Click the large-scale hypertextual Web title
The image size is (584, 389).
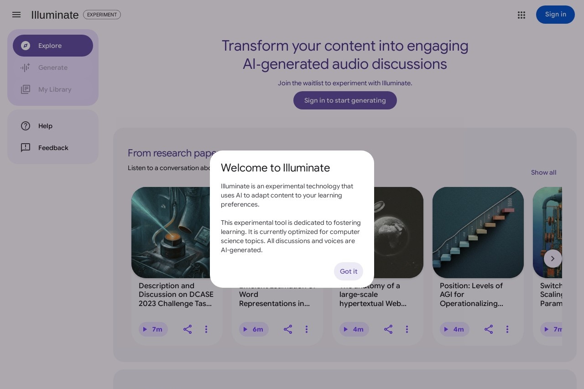pyautogui.click(x=373, y=295)
